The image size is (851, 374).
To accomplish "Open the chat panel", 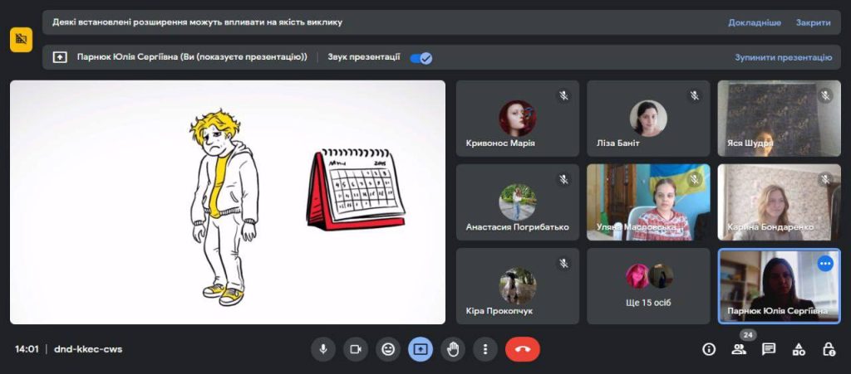I will [769, 349].
